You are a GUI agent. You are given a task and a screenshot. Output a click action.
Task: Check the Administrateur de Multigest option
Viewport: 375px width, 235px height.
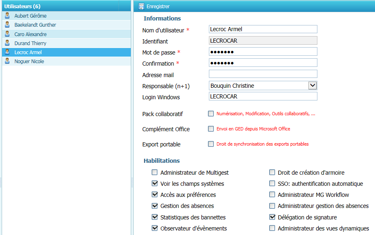pos(155,173)
